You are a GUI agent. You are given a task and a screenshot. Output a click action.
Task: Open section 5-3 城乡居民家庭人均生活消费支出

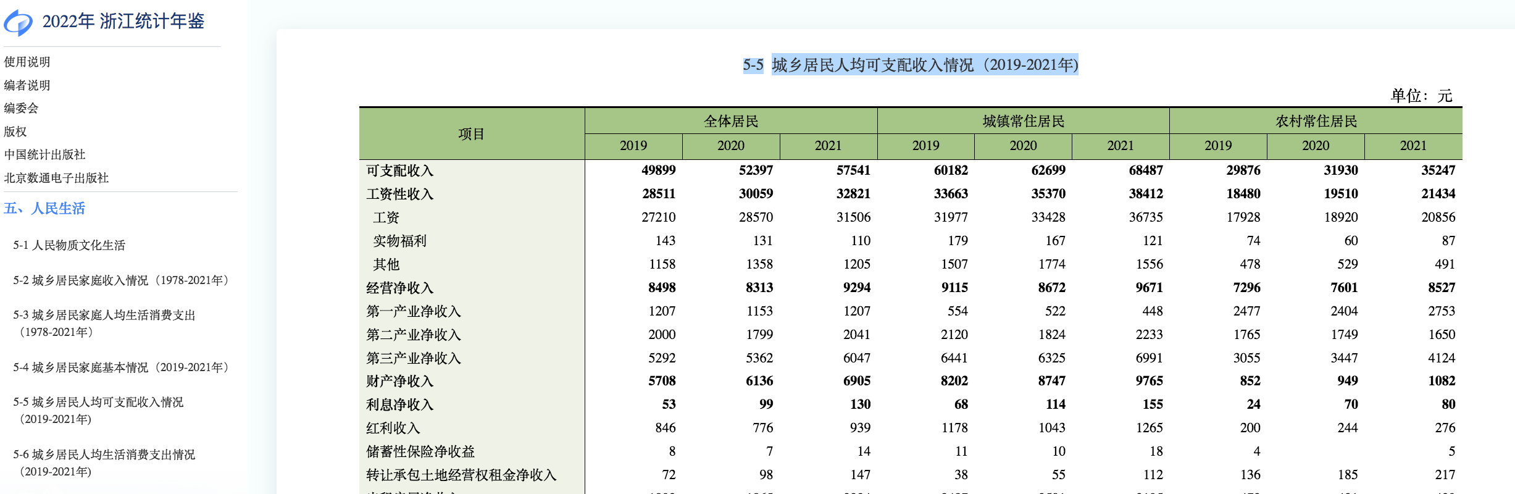coord(104,324)
